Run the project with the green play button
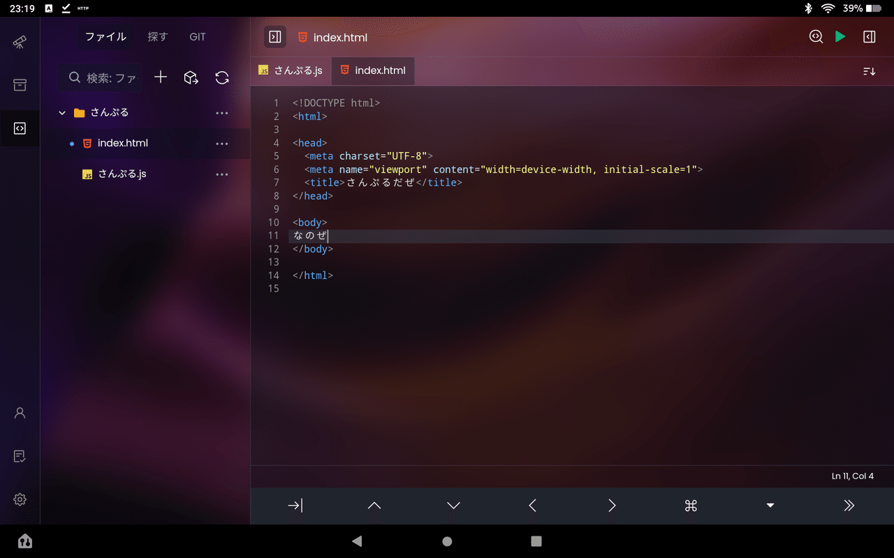 [840, 37]
